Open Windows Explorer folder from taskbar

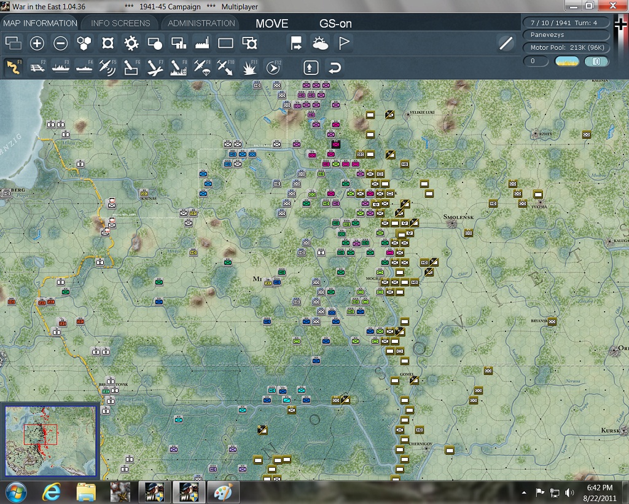(86, 492)
